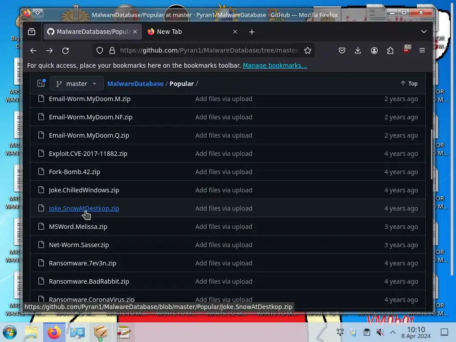456x342 pixels.
Task: Switch to the MalwareDatabase/Popular tab
Action: coord(93,32)
